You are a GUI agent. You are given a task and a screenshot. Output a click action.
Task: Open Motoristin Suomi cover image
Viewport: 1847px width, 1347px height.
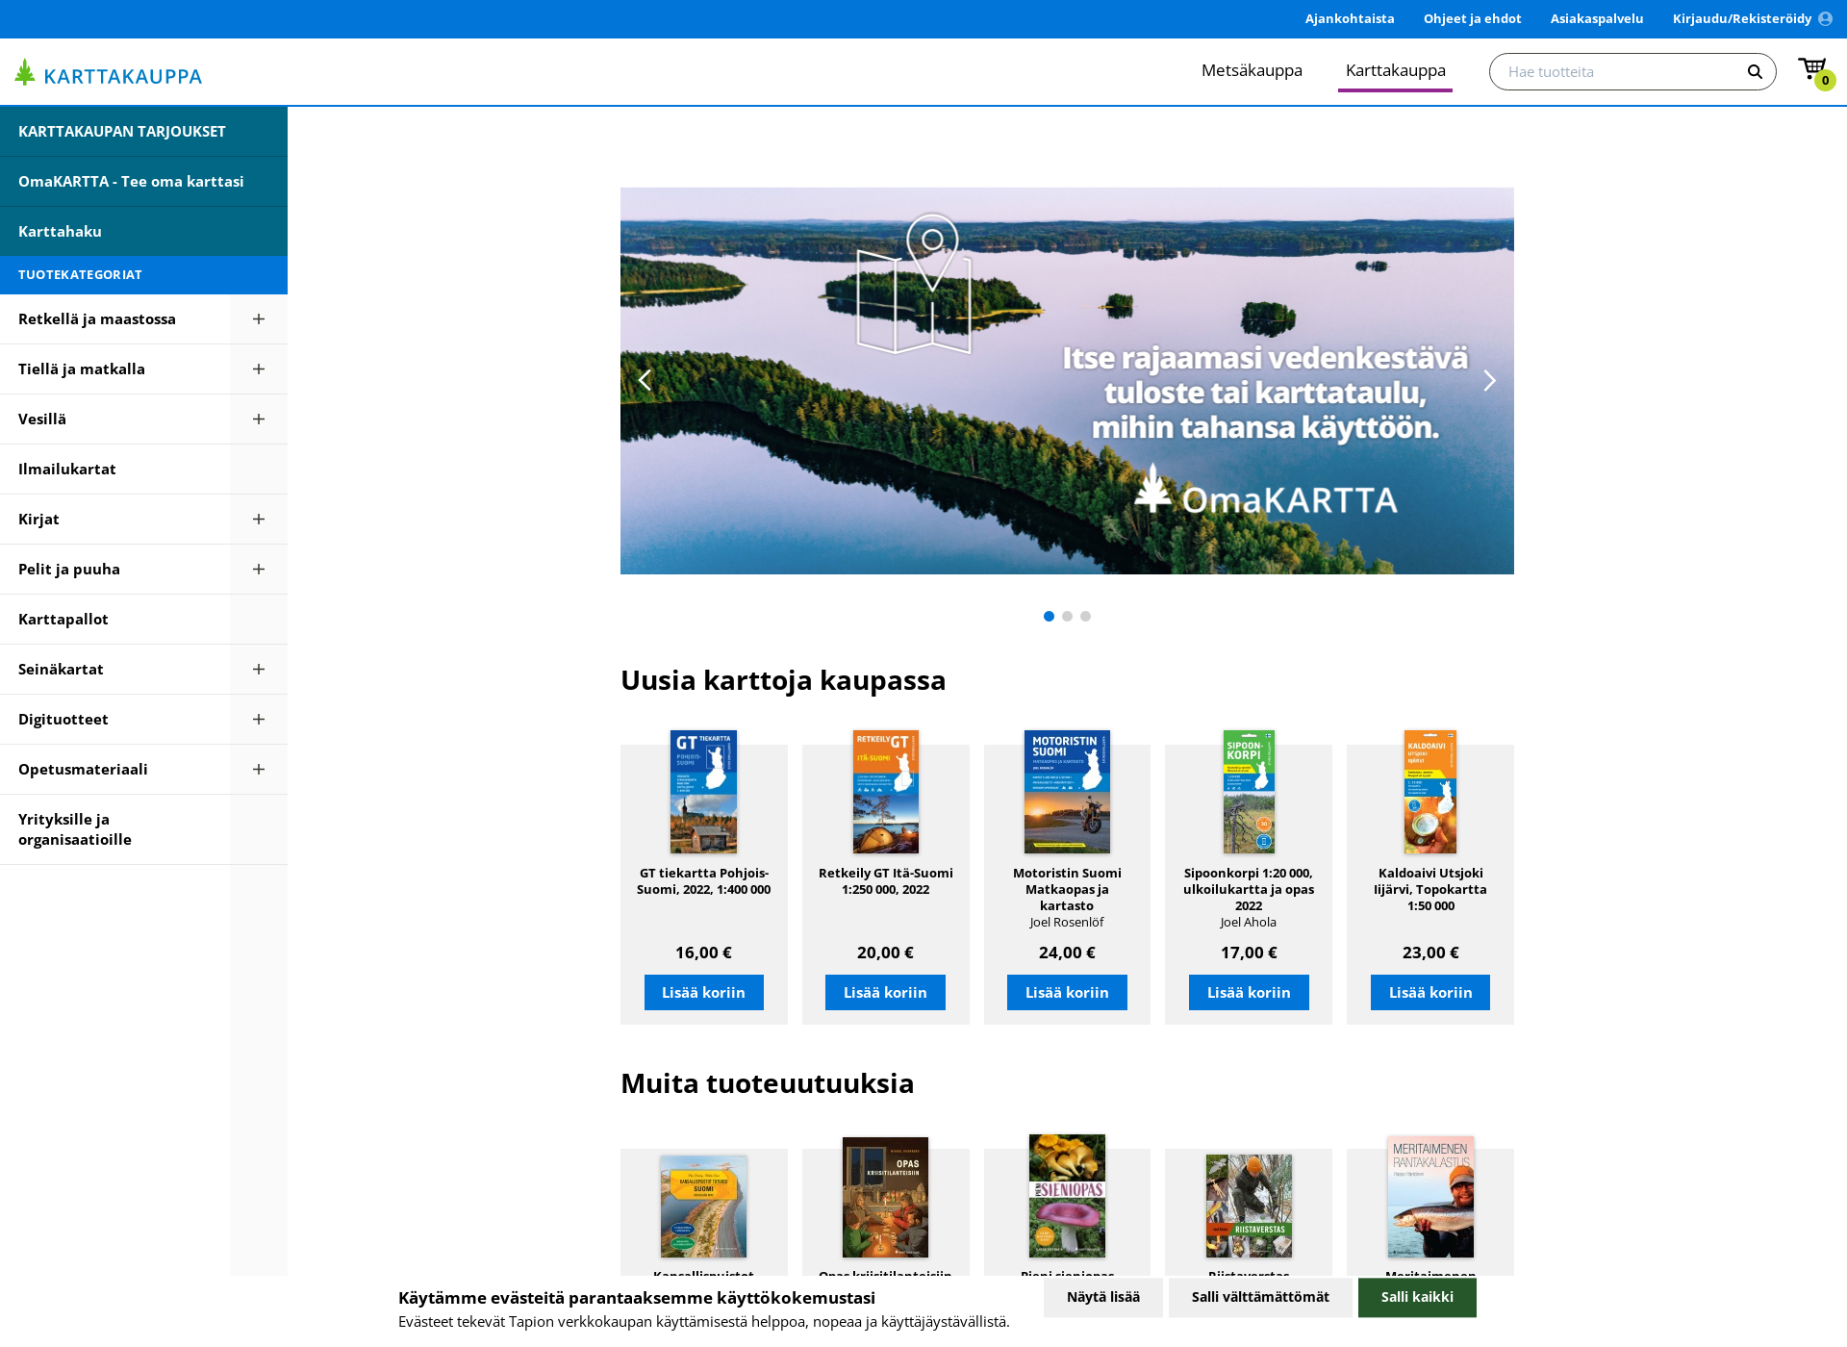point(1067,792)
